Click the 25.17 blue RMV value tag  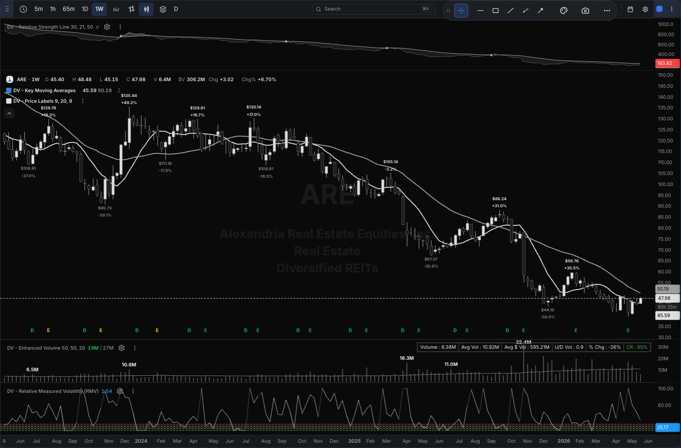coord(667,427)
